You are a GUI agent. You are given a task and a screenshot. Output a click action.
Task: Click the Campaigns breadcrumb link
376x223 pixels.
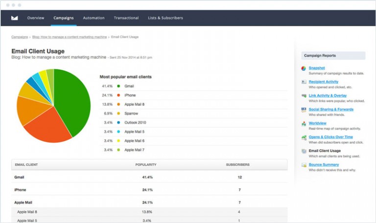20,37
